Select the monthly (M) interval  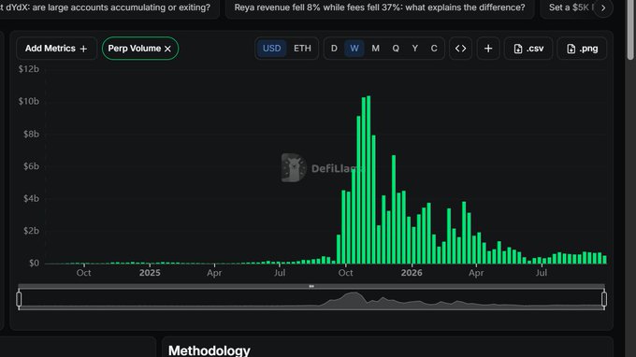coord(376,49)
